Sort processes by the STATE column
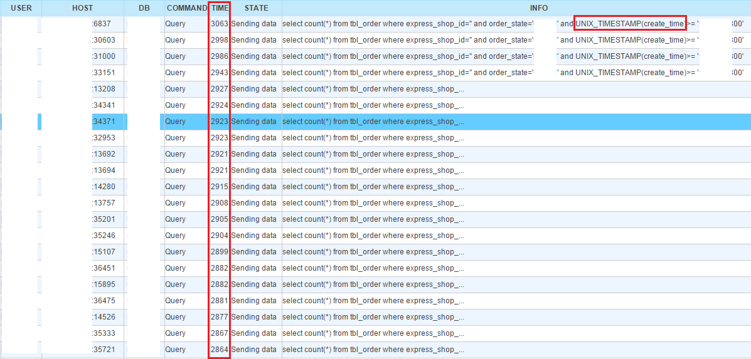This screenshot has height=359, width=751. coord(256,8)
